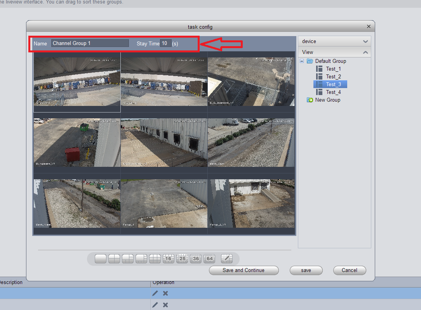Click edit pencil in highlighted background row
Screen dimensions: 421x310
155,293
